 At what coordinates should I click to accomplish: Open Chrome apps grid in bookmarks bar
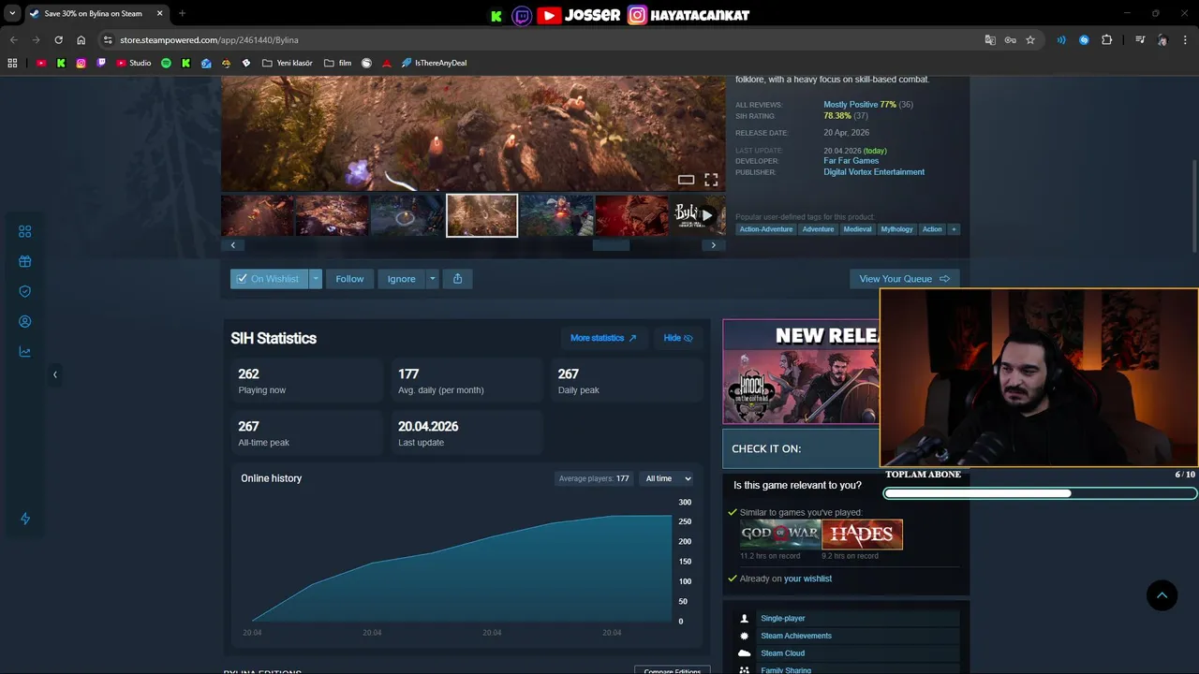[x=12, y=63]
